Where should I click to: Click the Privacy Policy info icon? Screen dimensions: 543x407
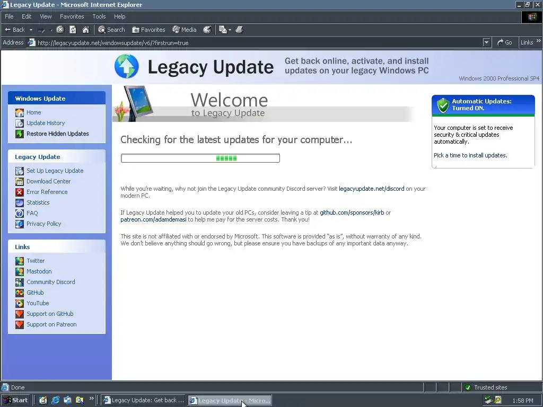[x=20, y=224]
